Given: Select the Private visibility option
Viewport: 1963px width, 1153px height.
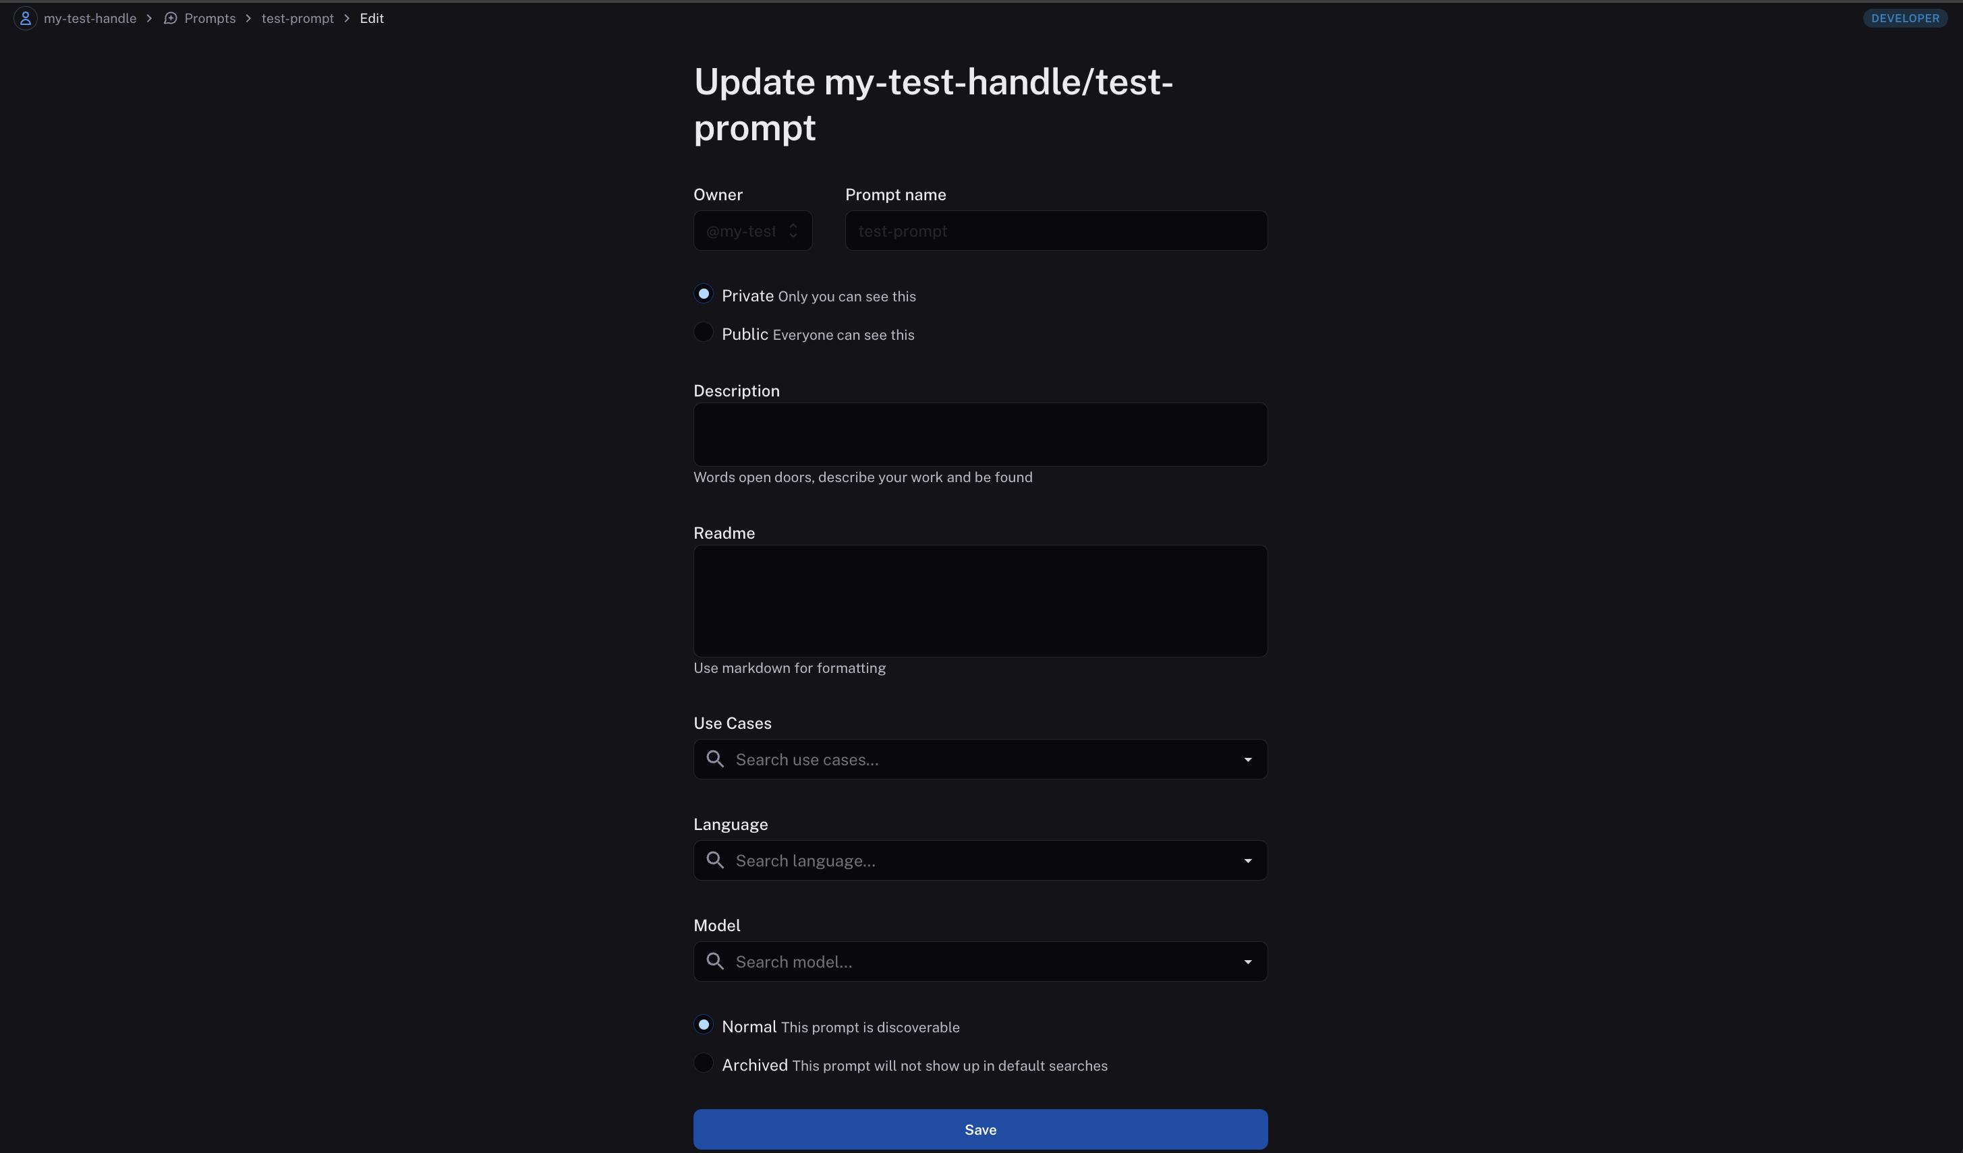Looking at the screenshot, I should (x=704, y=294).
